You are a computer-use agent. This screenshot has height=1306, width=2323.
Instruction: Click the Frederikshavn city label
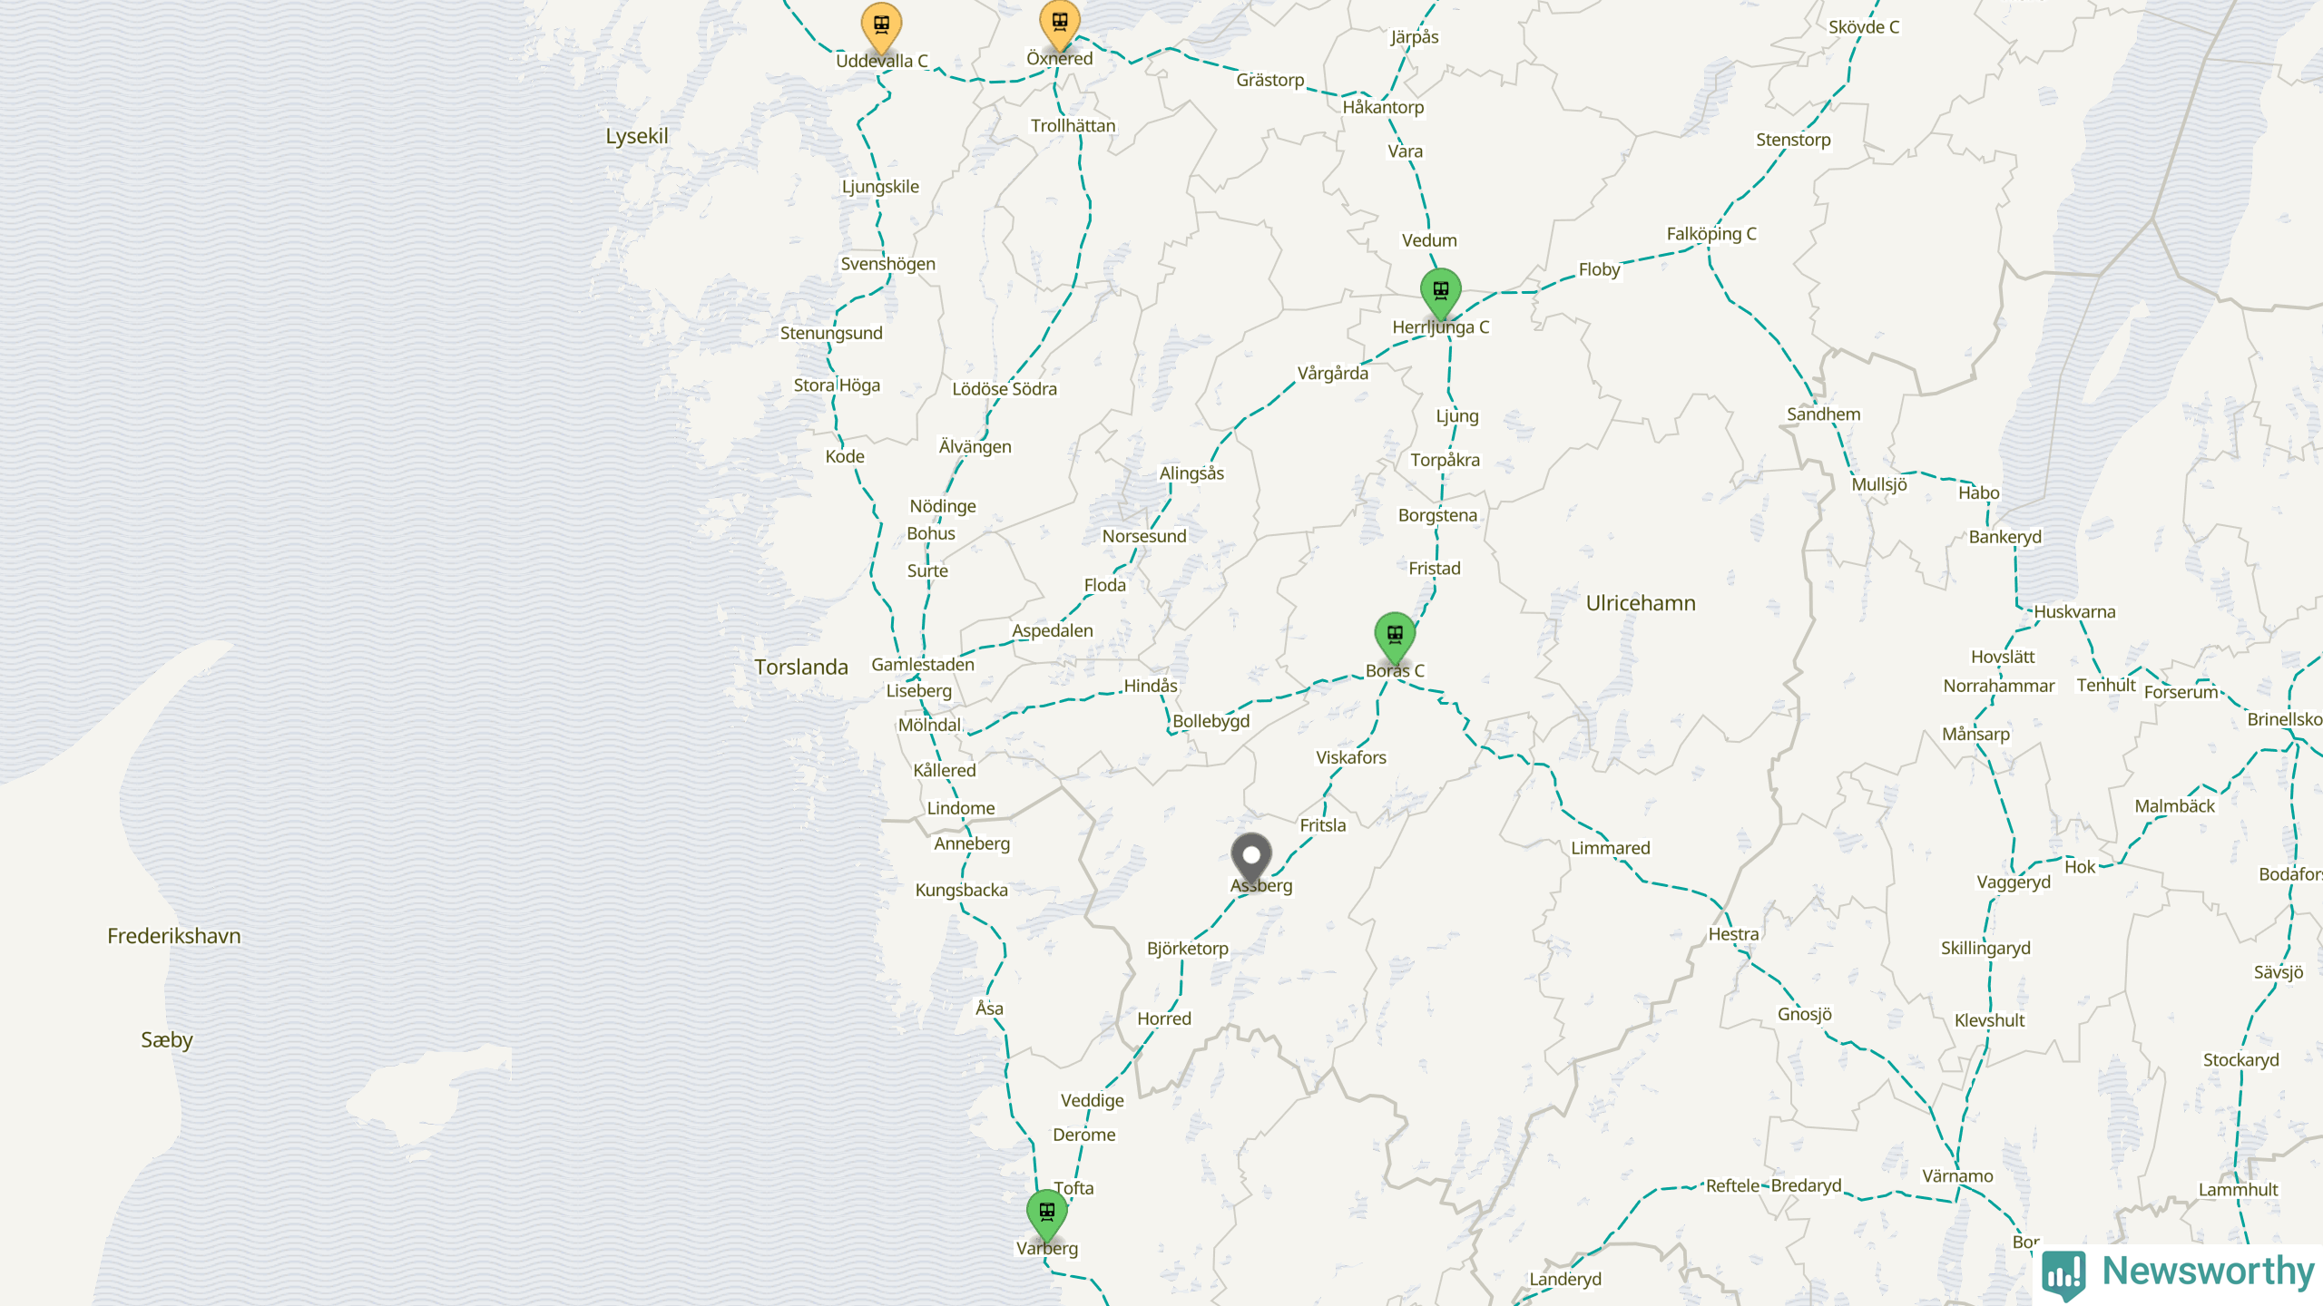pos(174,936)
